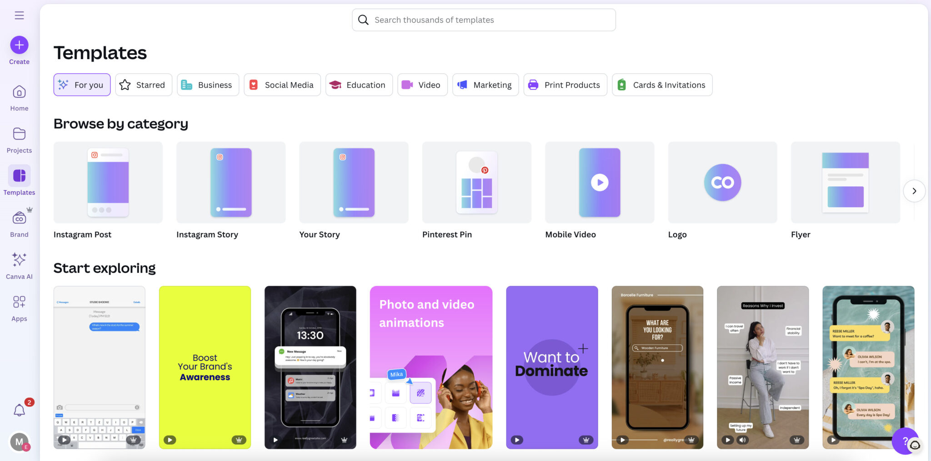Viewport: 931px width, 461px height.
Task: Open notifications bell with 2 alerts
Action: tap(19, 410)
